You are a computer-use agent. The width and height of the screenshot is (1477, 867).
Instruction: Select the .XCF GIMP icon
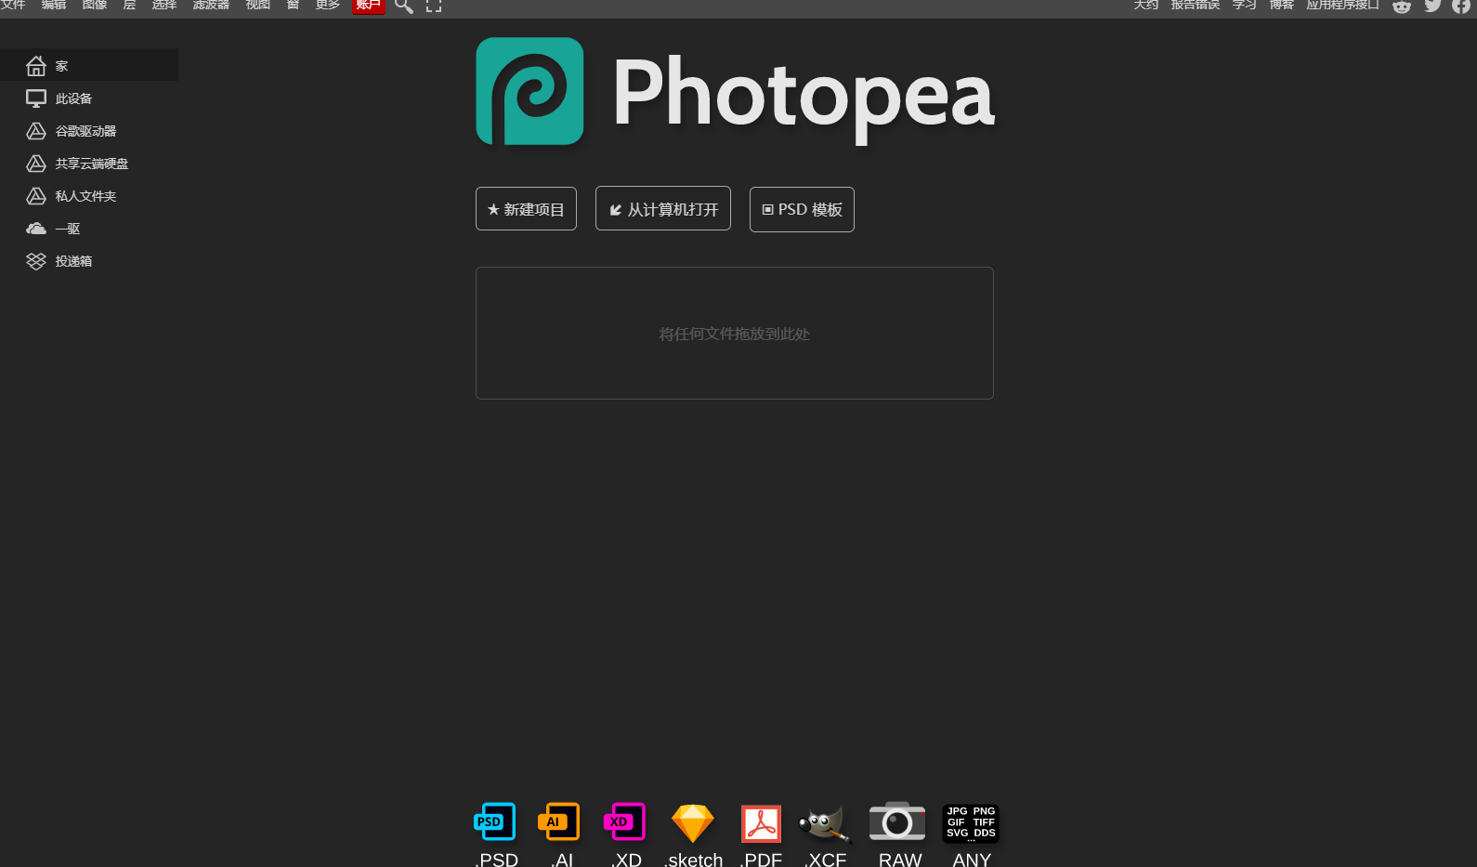[x=825, y=823]
